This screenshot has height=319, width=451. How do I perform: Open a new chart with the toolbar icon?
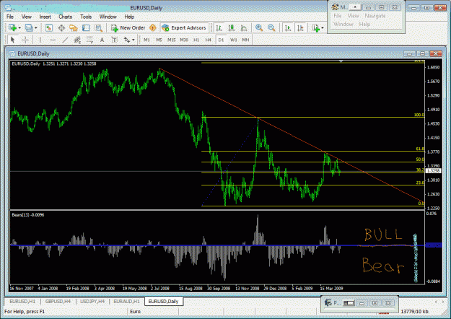click(x=12, y=28)
